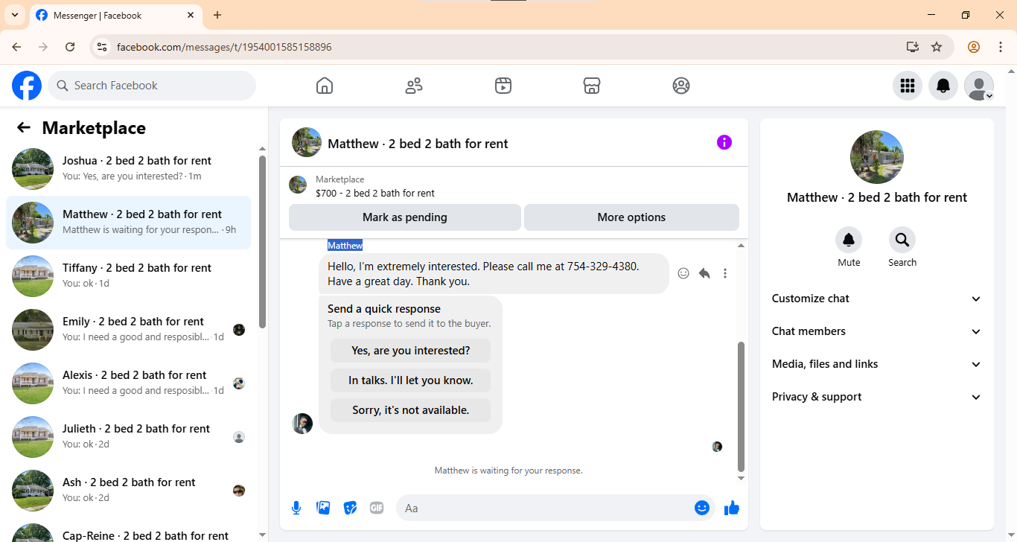Open more options dots on Matthew's message
This screenshot has height=542, width=1017.
(x=725, y=273)
